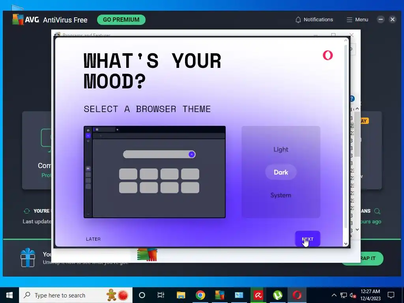Open Opera from the taskbar
The height and width of the screenshot is (303, 404).
(297, 295)
